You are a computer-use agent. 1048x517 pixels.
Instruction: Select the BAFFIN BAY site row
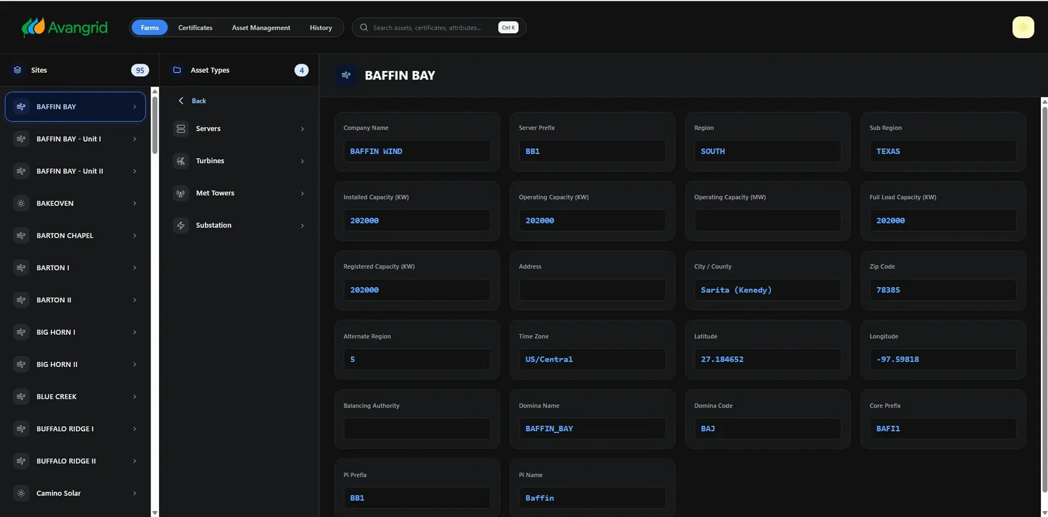tap(75, 107)
